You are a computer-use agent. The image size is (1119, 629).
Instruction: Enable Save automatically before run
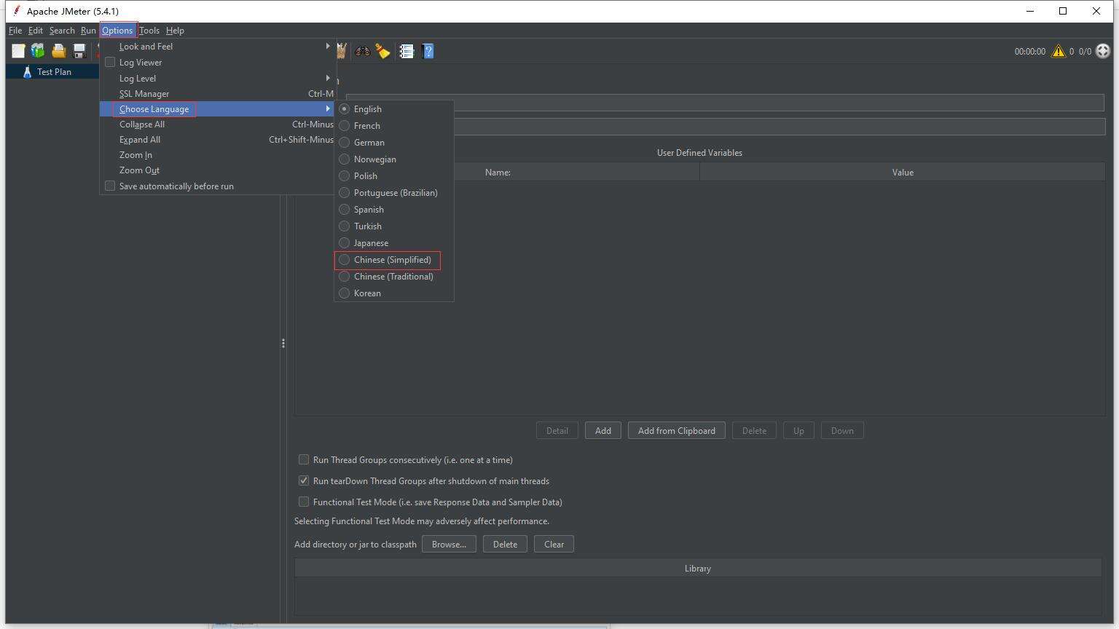click(x=110, y=186)
